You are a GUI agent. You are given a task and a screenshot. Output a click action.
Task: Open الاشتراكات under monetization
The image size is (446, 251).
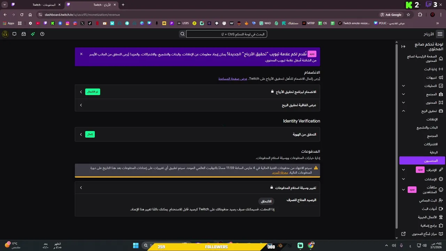tap(431, 144)
